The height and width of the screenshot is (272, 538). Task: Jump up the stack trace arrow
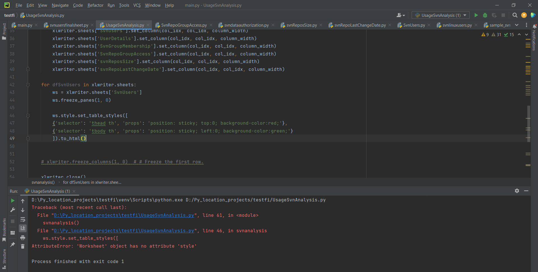(x=23, y=201)
